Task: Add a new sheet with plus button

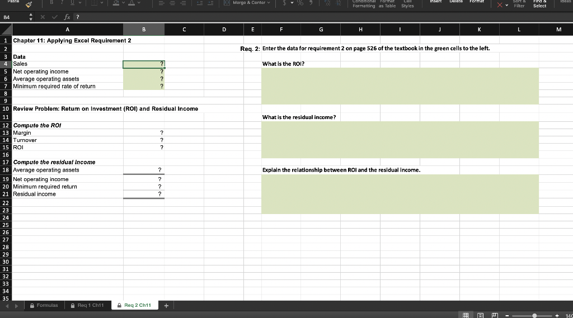Action: pyautogui.click(x=166, y=306)
